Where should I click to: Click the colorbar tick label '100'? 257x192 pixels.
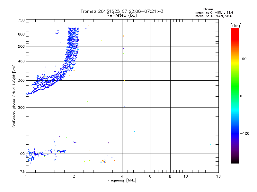[243, 59]
